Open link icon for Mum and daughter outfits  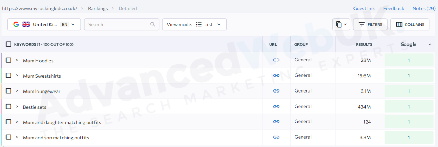click(276, 122)
